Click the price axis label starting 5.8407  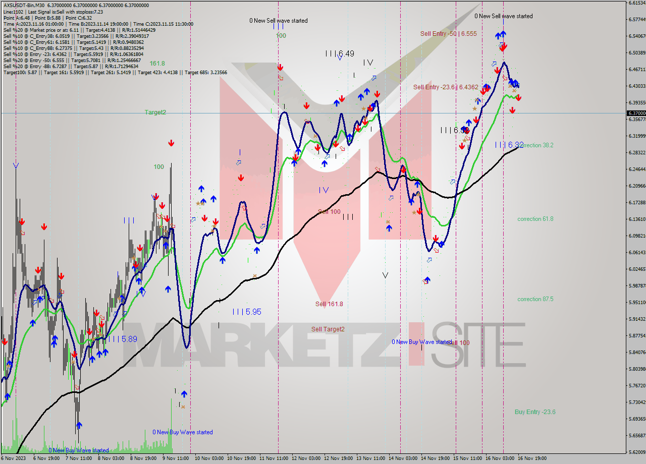(637, 353)
